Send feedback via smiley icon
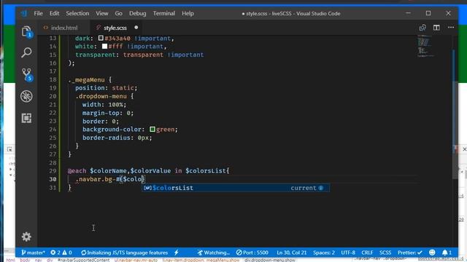This screenshot has height=262, width=467. tap(432, 253)
